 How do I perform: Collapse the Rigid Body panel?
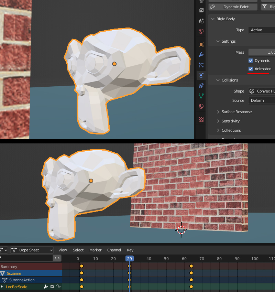[x=213, y=19]
